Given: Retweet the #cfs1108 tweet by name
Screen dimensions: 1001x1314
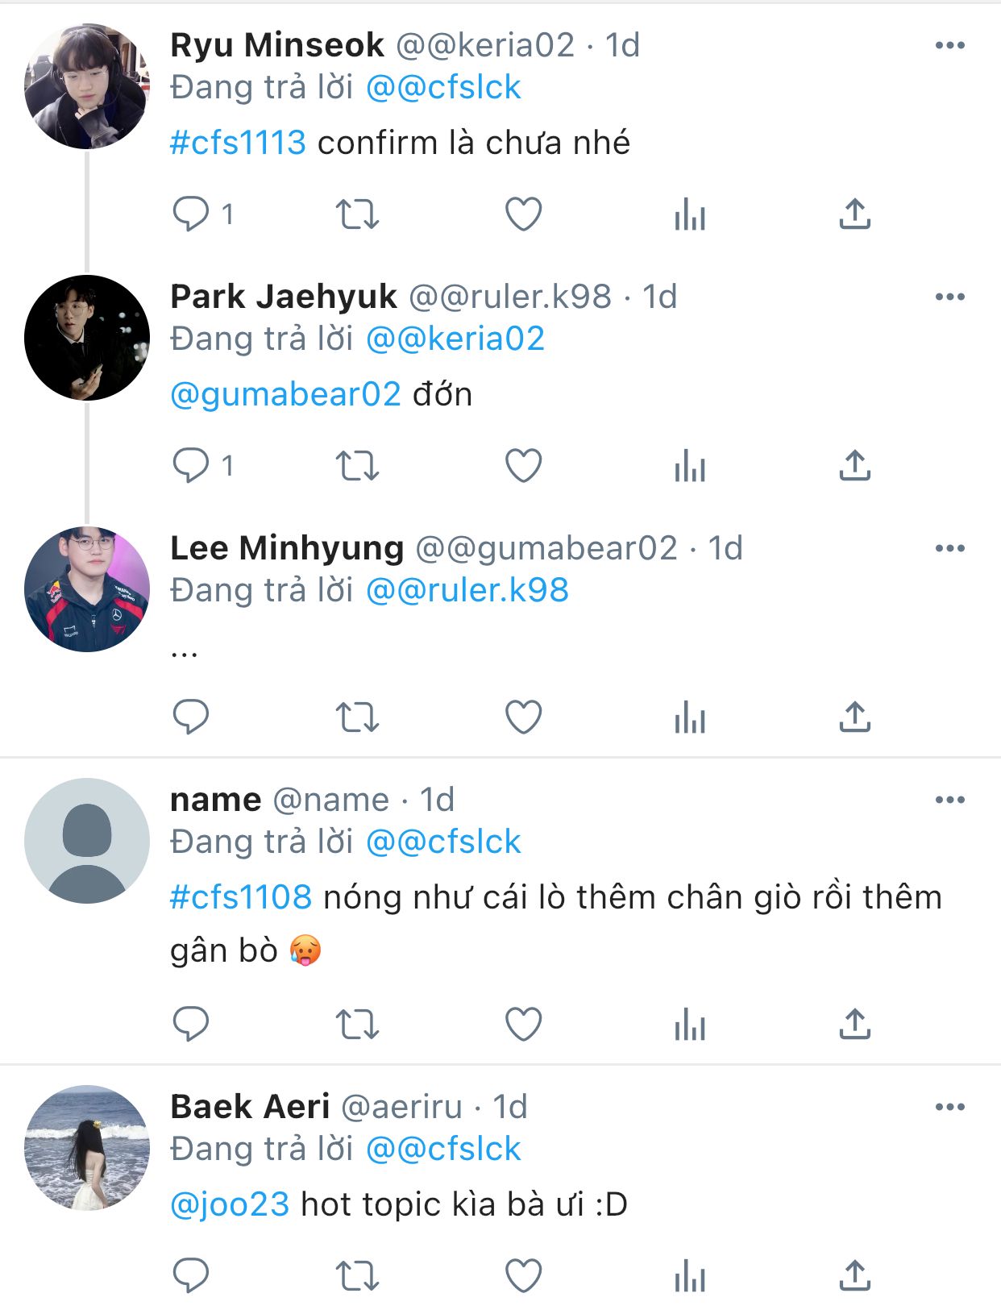Looking at the screenshot, I should click(357, 1025).
